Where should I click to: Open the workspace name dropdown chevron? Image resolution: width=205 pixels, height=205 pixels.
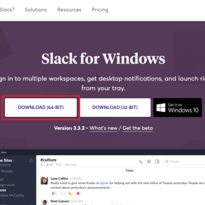pos(15,161)
